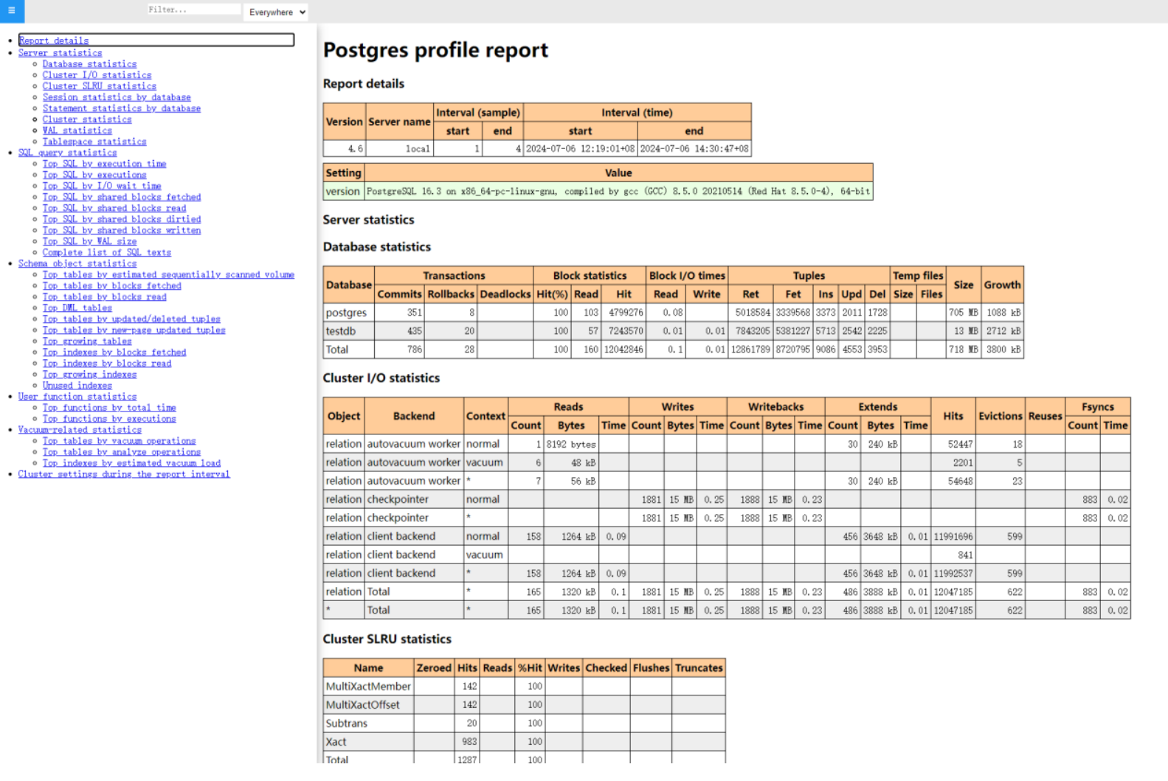The width and height of the screenshot is (1168, 781).
Task: Select the 'Subtrans' SLRU row name
Action: point(347,723)
